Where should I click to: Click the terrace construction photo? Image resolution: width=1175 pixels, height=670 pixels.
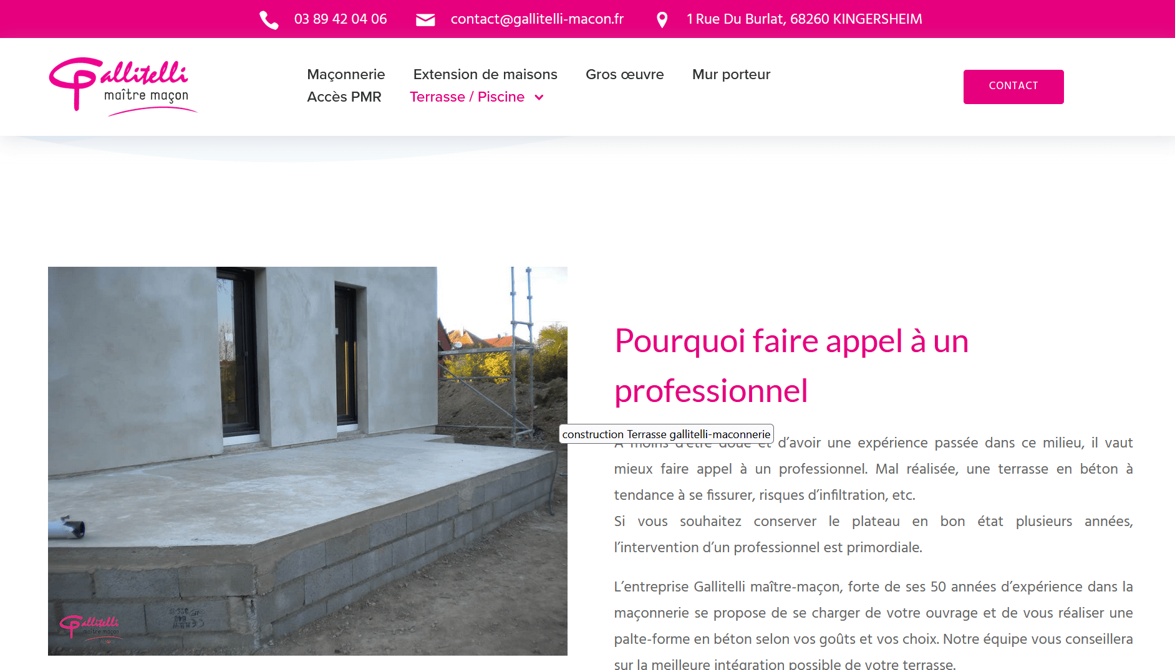(x=307, y=461)
